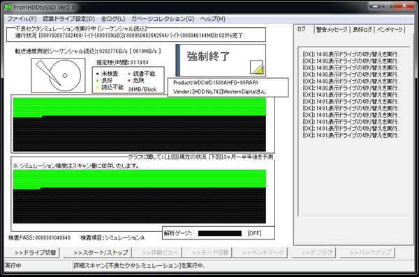Open the ヘルプ(H) menu
419x277 pixels.
coord(213,19)
